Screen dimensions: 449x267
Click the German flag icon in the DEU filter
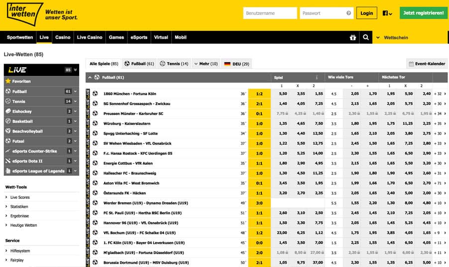coord(227,64)
